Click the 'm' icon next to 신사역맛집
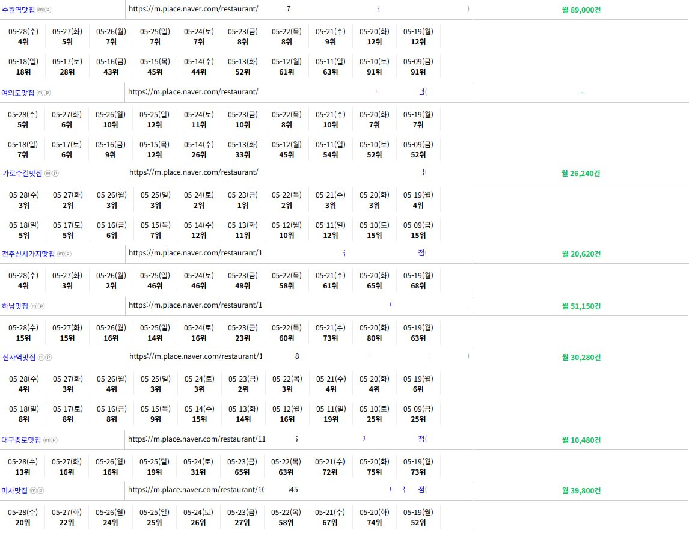 coord(41,358)
